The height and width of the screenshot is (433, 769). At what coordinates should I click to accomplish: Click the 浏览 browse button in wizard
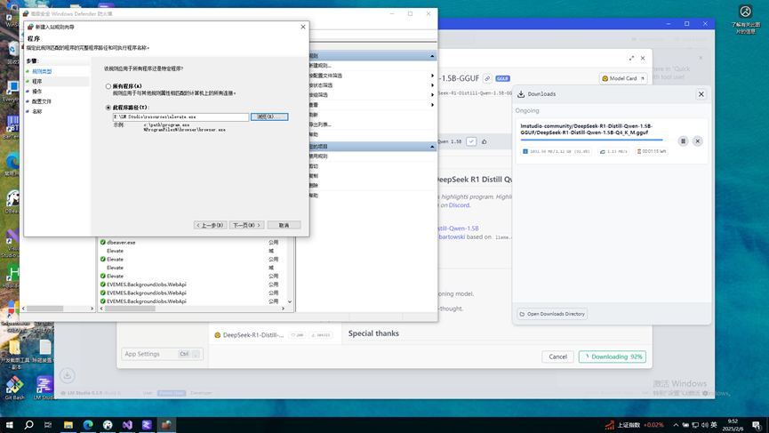click(269, 116)
